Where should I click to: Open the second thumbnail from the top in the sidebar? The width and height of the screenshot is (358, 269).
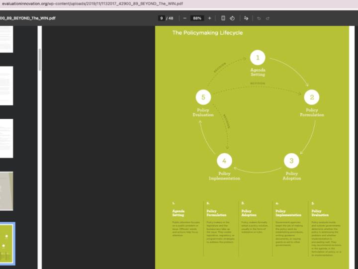tap(6, 86)
